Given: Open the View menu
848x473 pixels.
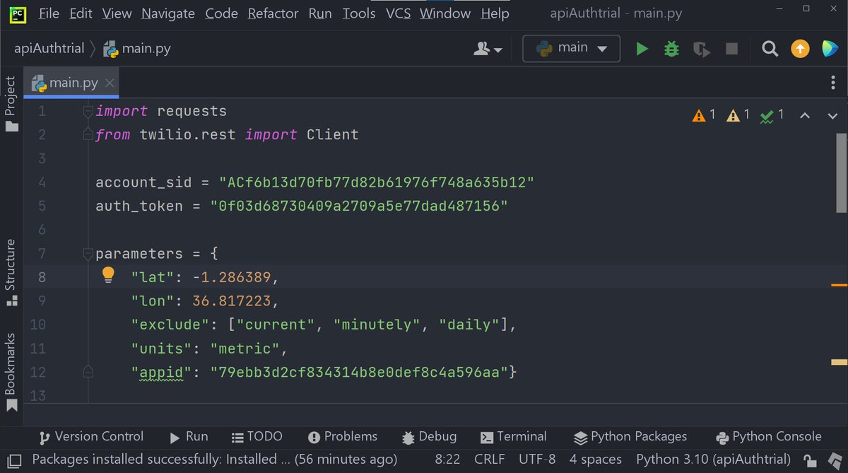Looking at the screenshot, I should point(117,13).
